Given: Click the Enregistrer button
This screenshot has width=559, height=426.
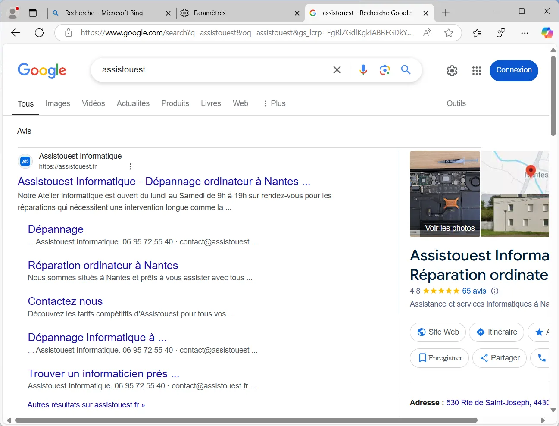Looking at the screenshot, I should point(439,358).
